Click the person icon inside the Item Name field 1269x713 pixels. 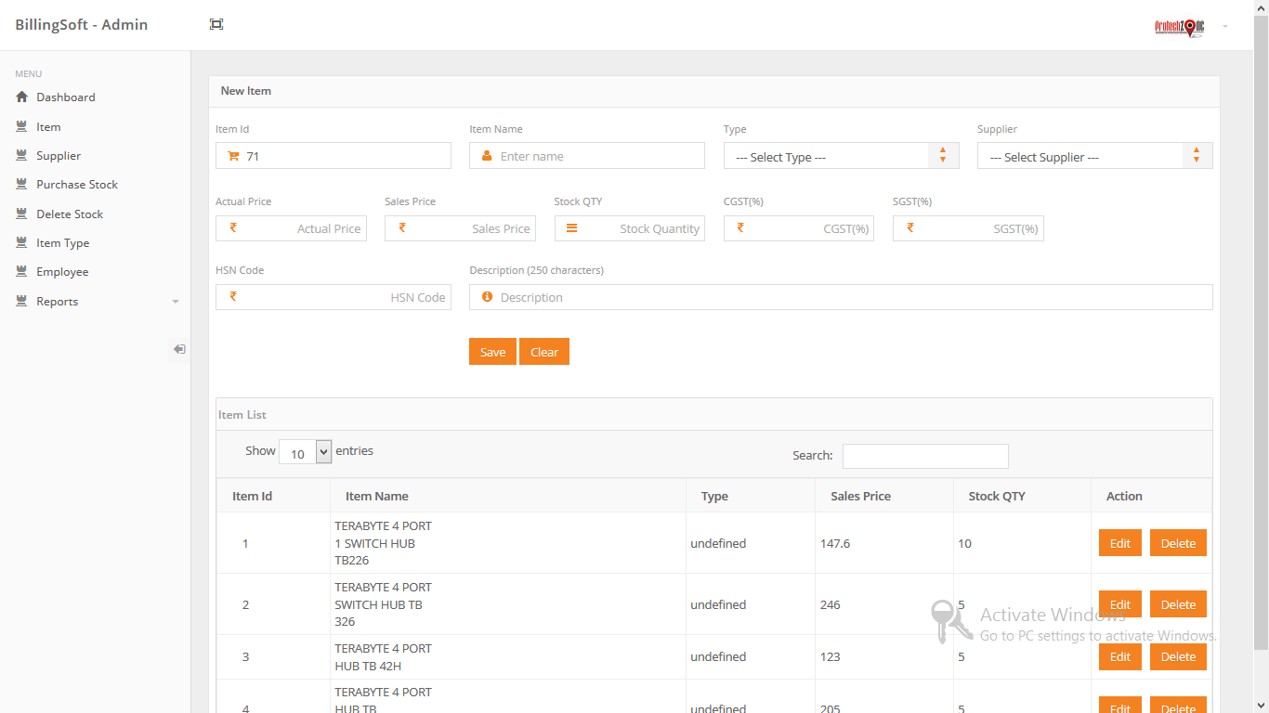[487, 155]
